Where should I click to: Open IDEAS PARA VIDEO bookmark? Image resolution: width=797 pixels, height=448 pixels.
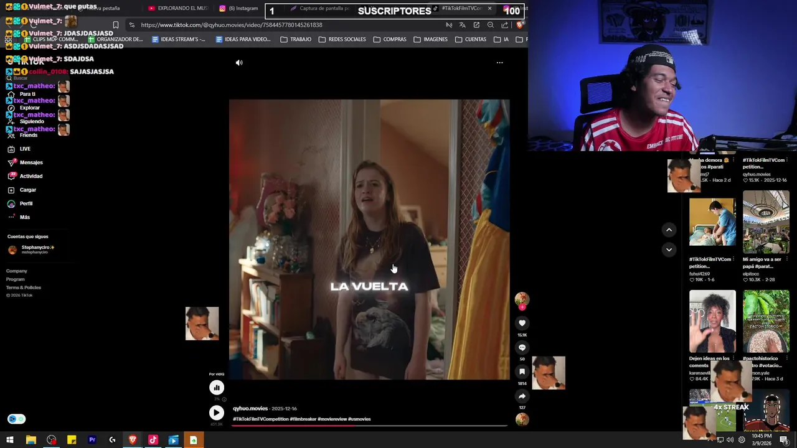tap(243, 39)
